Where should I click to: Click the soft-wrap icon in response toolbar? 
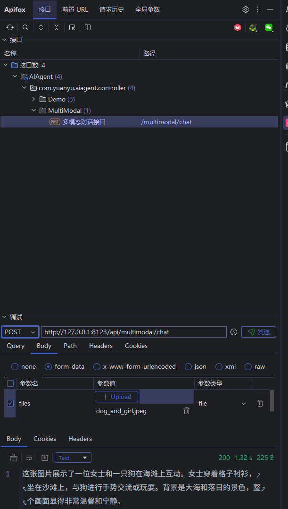point(29,458)
